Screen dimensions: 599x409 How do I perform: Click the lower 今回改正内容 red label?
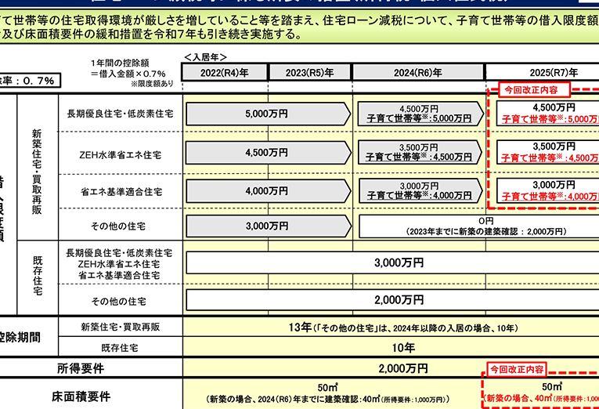[517, 369]
